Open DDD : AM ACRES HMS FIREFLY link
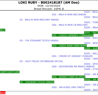 (68, 87)
